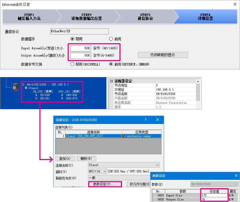The width and height of the screenshot is (240, 202).
Task: Click the Input Assembly size field
Action: point(81,48)
